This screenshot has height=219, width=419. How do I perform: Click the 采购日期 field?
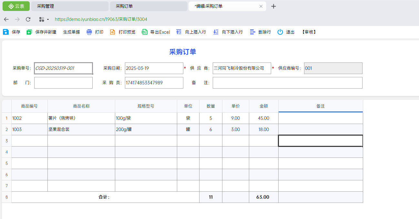154,68
